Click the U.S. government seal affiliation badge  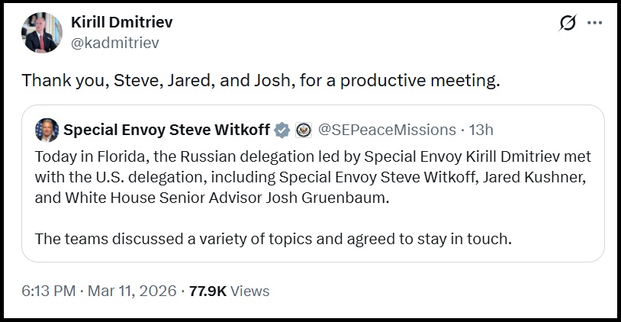click(303, 130)
